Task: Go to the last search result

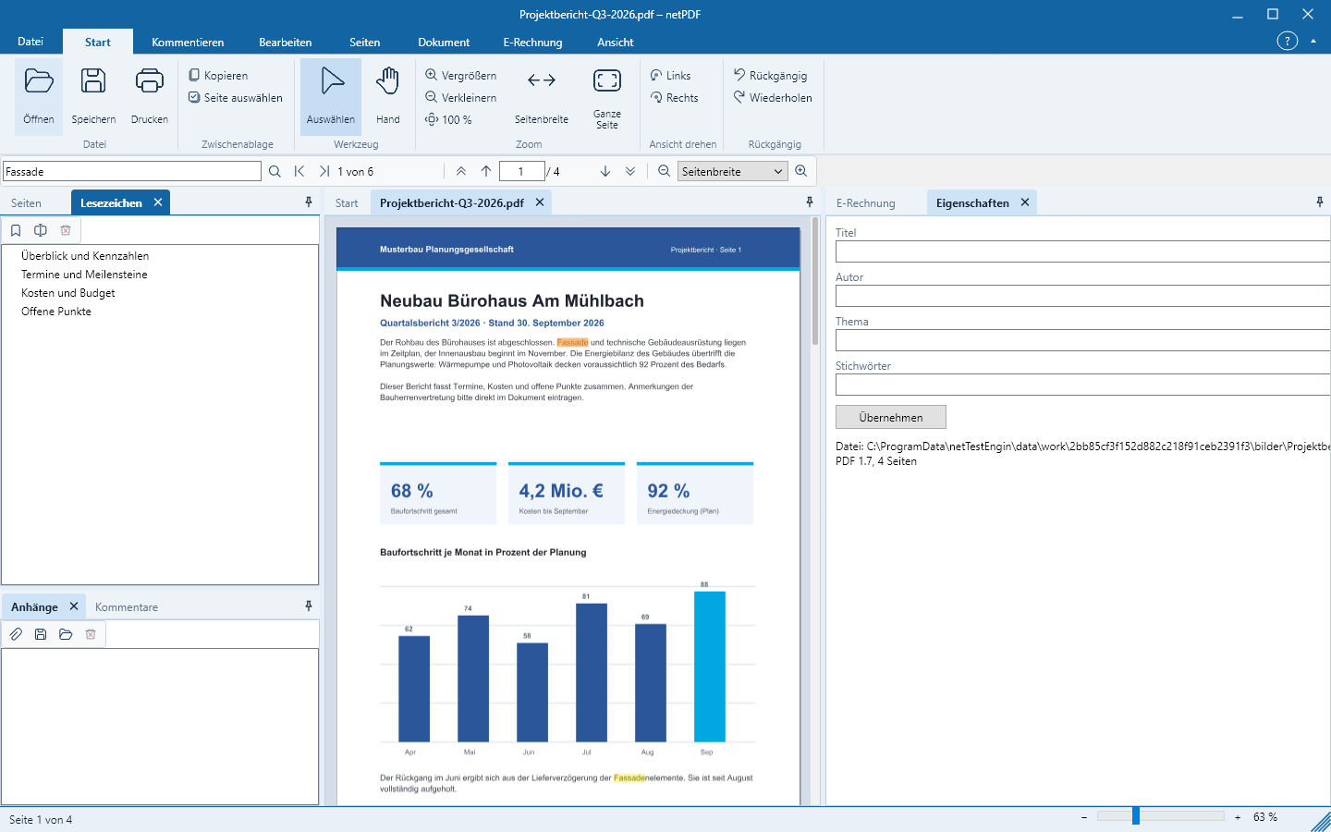Action: click(324, 171)
